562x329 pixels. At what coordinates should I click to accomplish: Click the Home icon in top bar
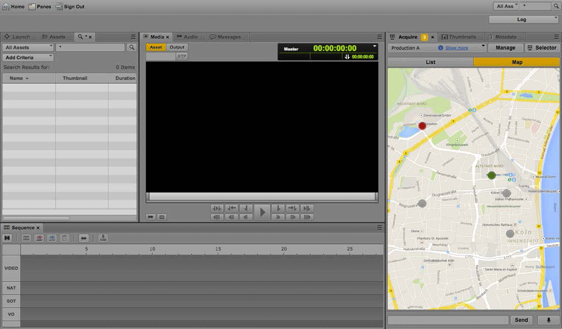point(6,7)
